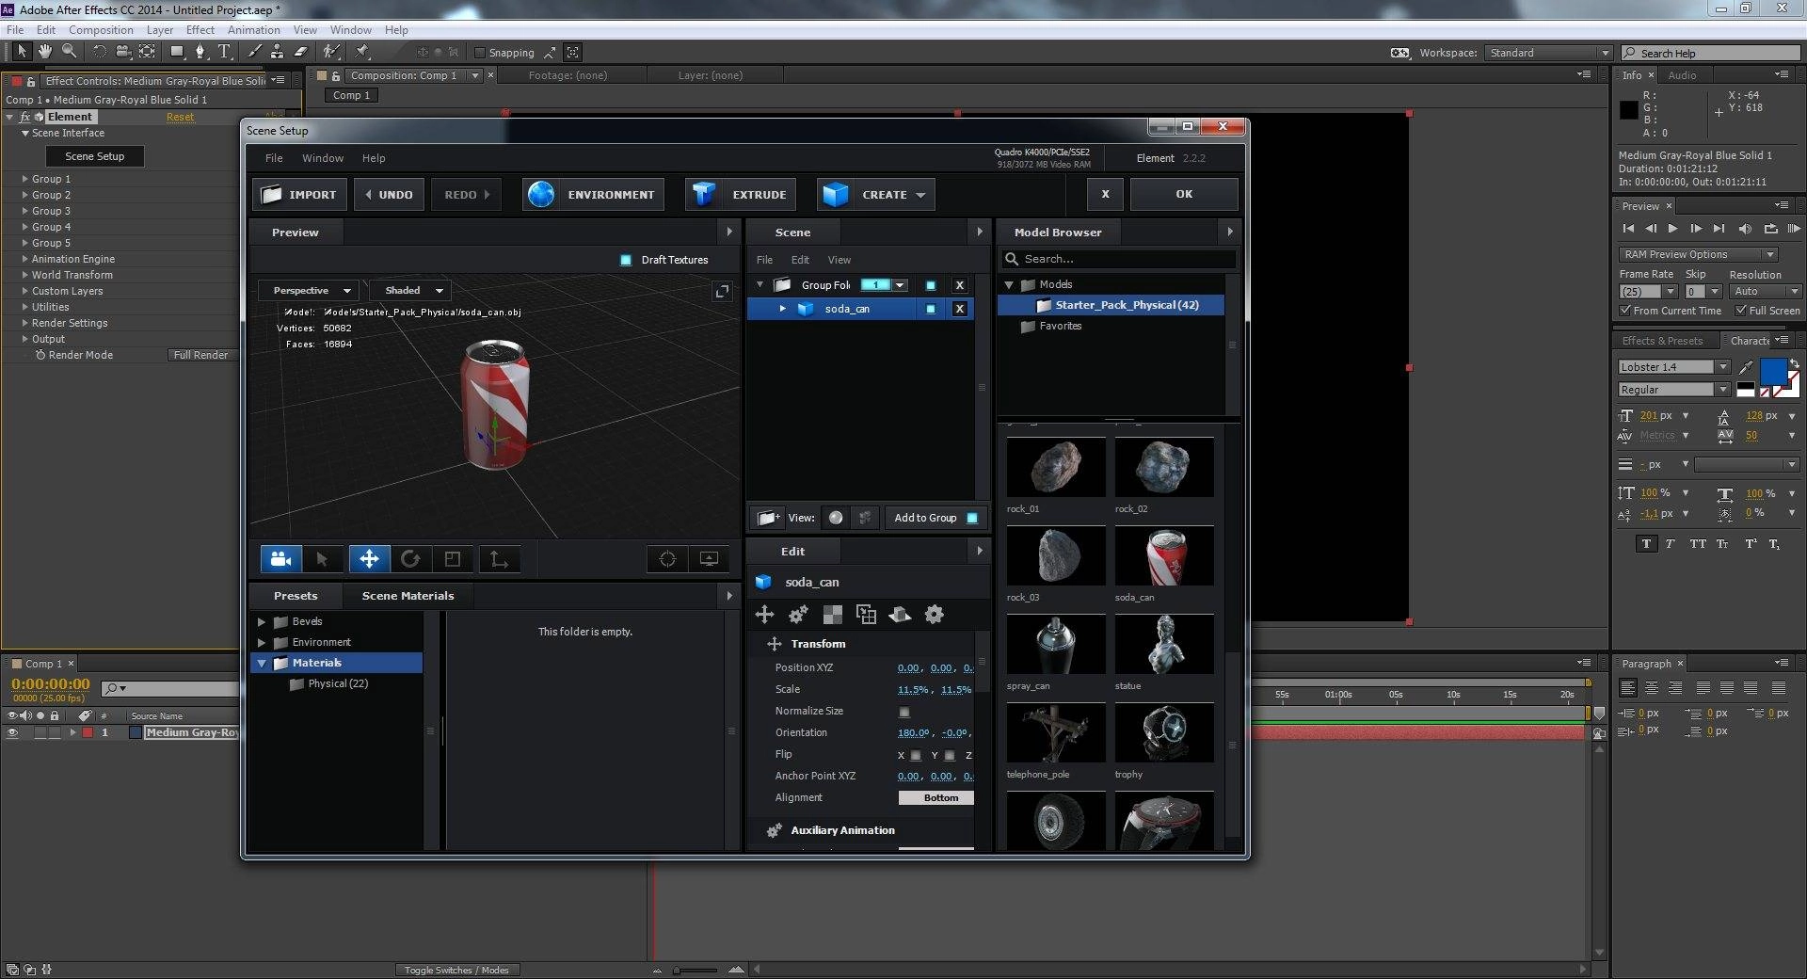This screenshot has width=1807, height=979.
Task: Open the Lobster 1.4 font family dropdown
Action: tap(1673, 367)
